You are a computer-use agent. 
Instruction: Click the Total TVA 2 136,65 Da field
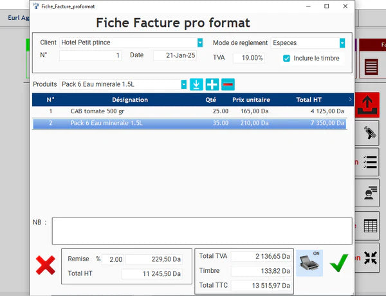coord(261,256)
